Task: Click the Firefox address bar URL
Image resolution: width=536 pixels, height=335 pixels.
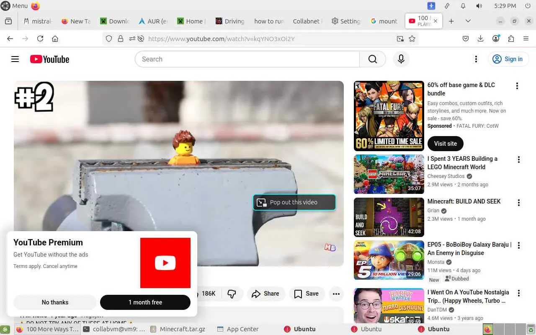Action: click(222, 39)
